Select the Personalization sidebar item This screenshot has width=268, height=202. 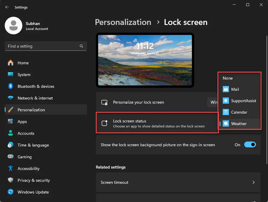(46, 110)
